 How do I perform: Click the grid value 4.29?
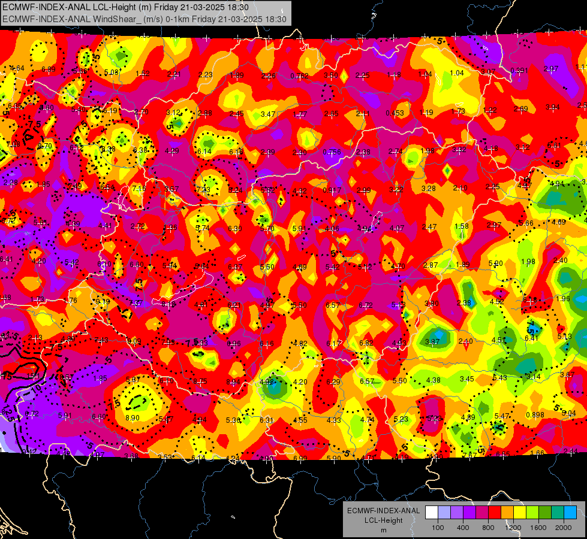pos(172,151)
